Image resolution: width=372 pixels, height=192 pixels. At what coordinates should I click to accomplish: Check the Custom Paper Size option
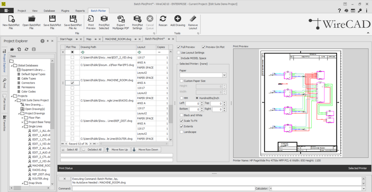(181, 81)
